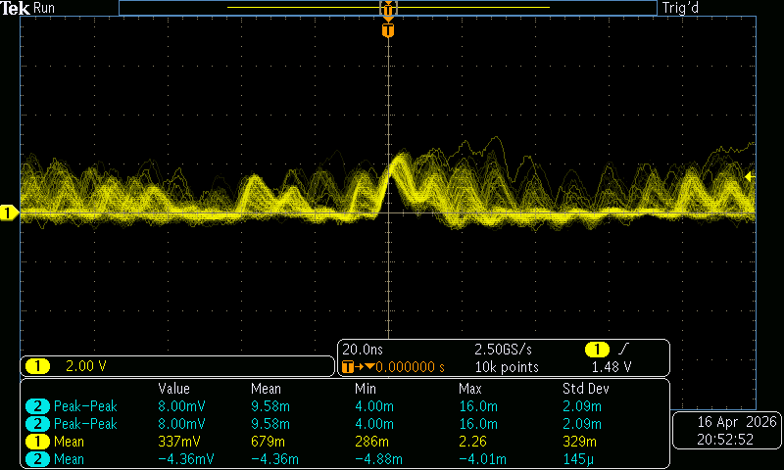Click the time 20:52:52
The height and width of the screenshot is (470, 784).
(725, 440)
